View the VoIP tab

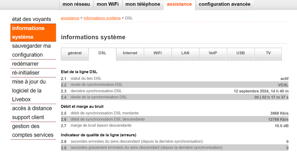pos(213,53)
